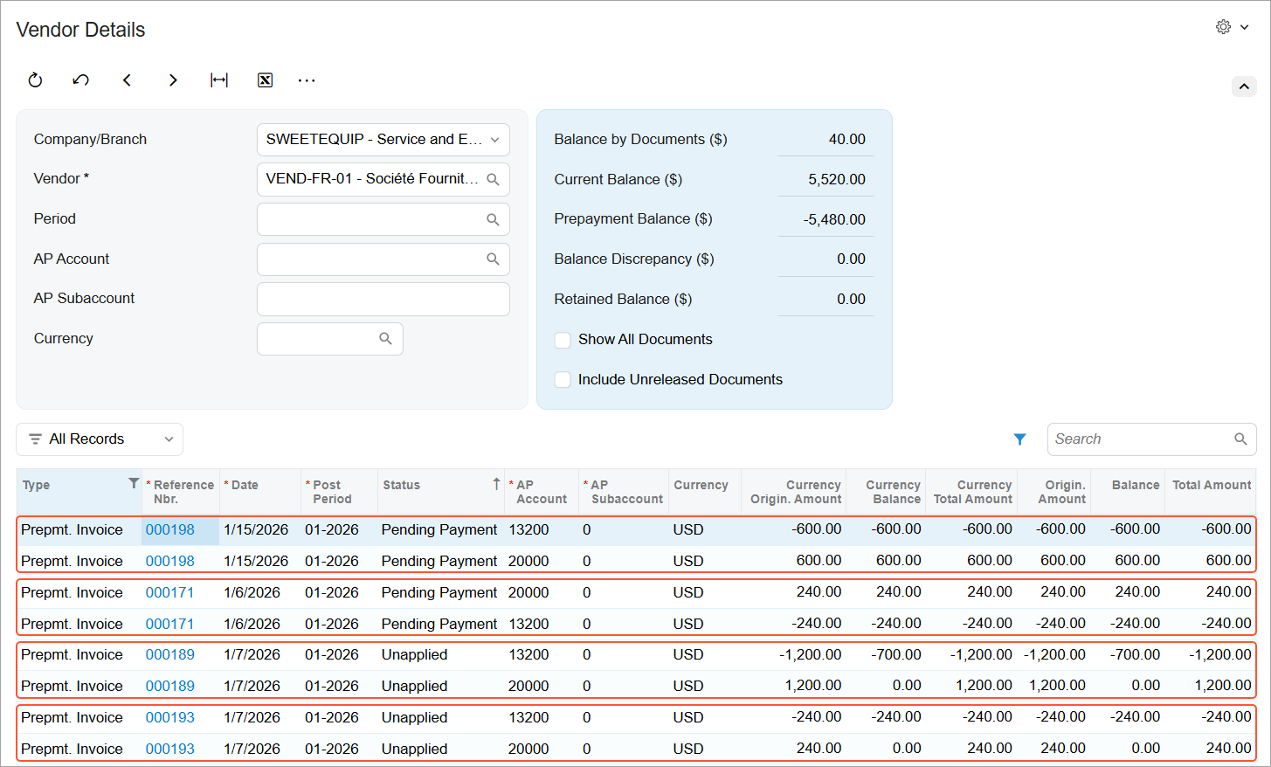Open the Vendor lookup magnifier

tap(493, 179)
